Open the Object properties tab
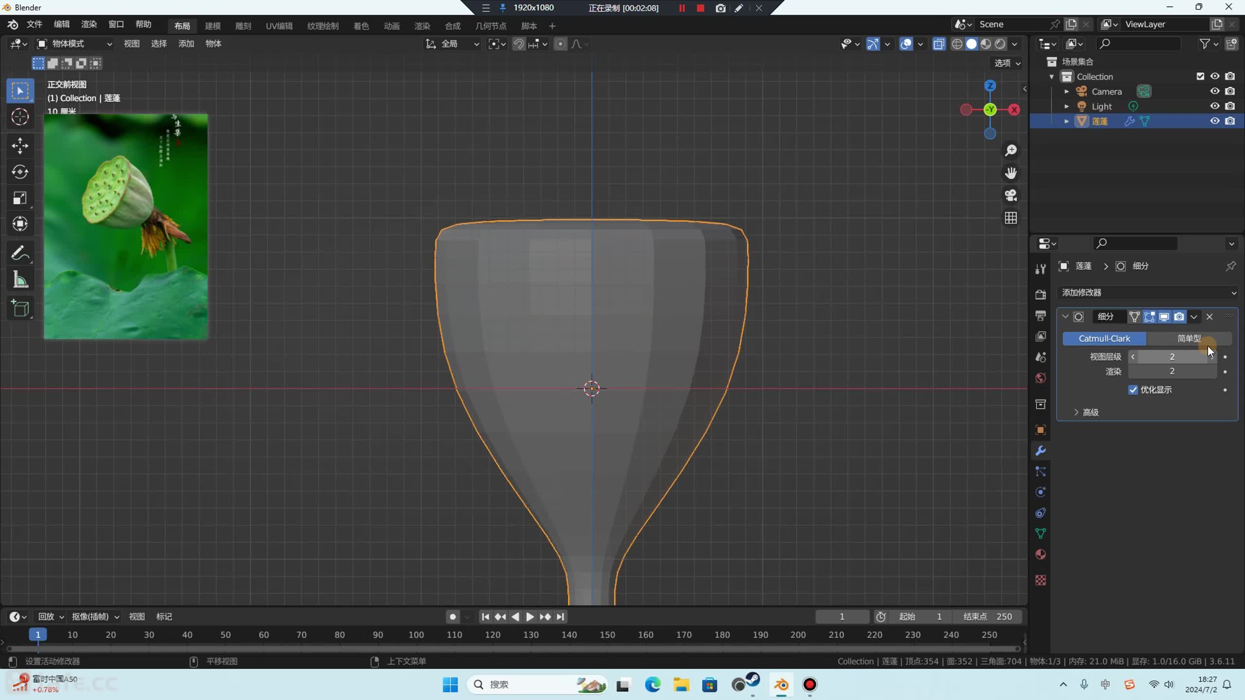The width and height of the screenshot is (1245, 700). tap(1041, 430)
